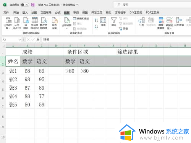
Task: Choose 来自表格/区域 import option
Action: tap(34, 23)
